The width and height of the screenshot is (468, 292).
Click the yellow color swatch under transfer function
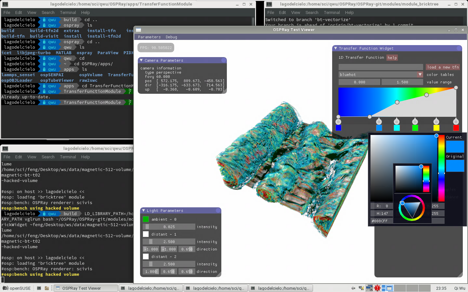[436, 128]
